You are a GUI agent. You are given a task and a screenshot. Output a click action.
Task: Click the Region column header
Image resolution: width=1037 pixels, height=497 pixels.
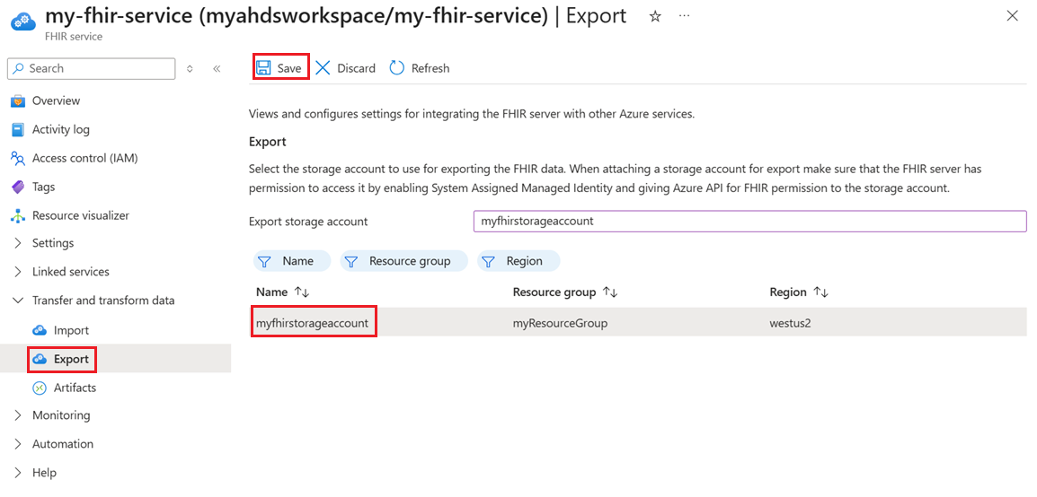(788, 292)
